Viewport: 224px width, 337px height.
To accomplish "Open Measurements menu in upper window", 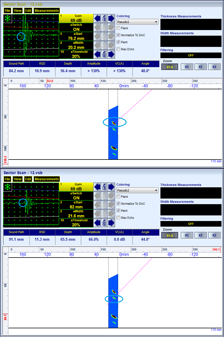I will [47, 11].
